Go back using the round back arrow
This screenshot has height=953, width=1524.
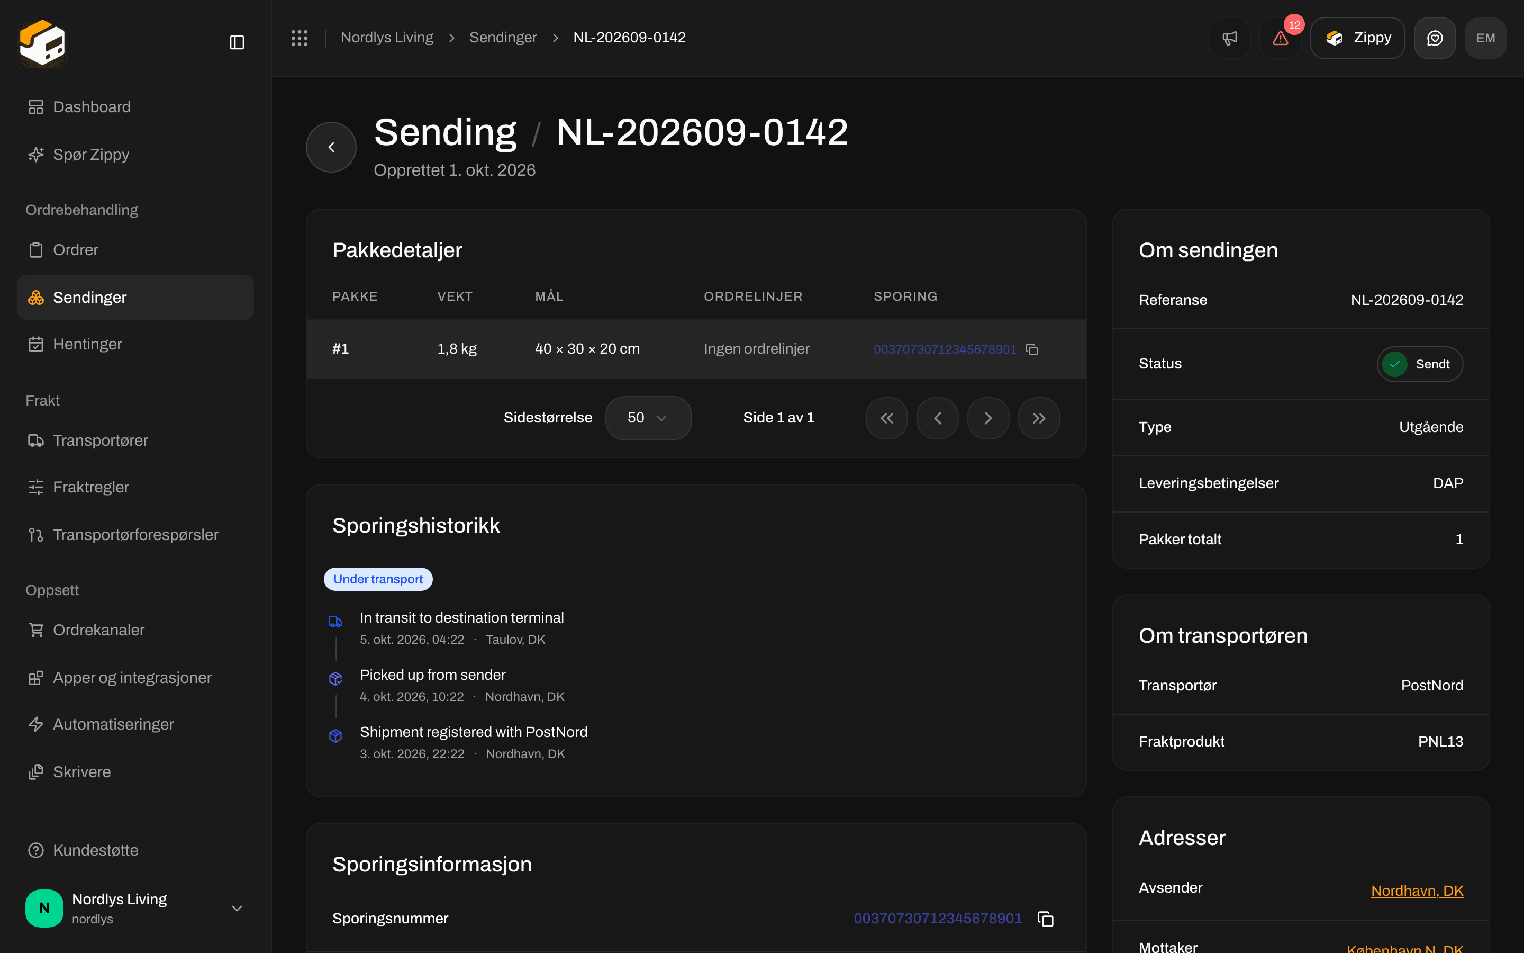[x=331, y=147]
